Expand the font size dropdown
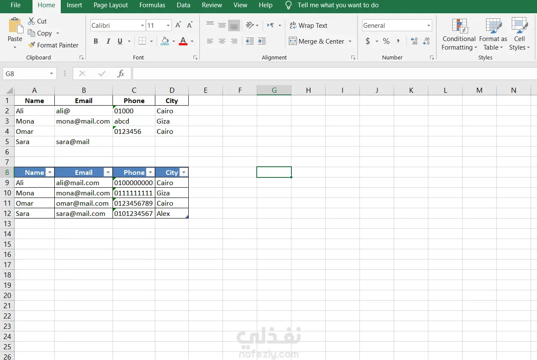The image size is (537, 360). [168, 26]
